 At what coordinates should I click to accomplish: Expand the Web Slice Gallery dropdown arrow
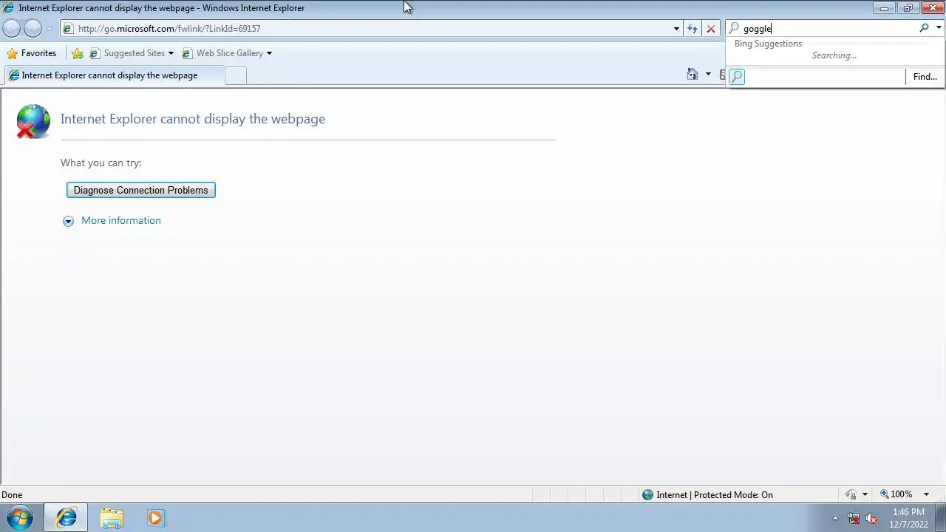click(269, 53)
